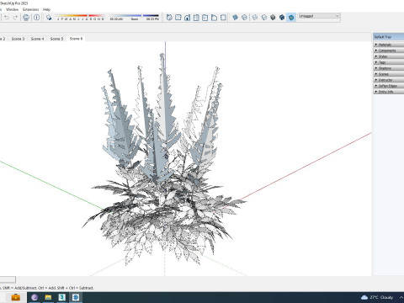Expand the Instructor panel
The image size is (404, 303).
pyautogui.click(x=389, y=80)
